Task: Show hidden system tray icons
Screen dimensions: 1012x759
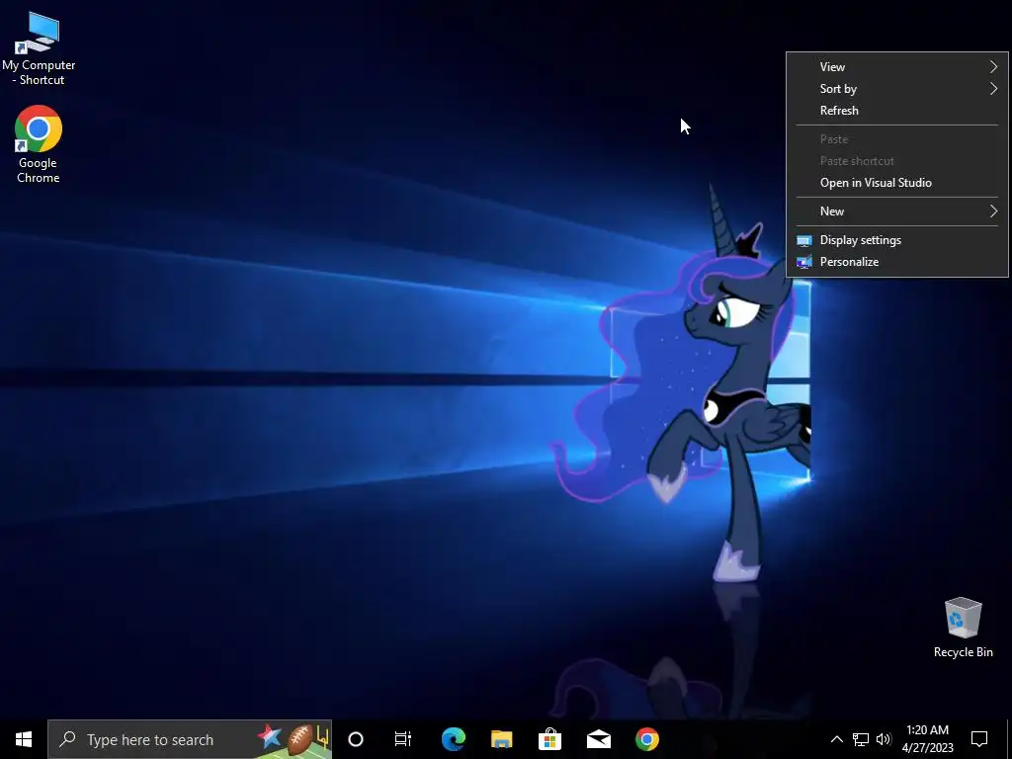Action: click(x=836, y=739)
